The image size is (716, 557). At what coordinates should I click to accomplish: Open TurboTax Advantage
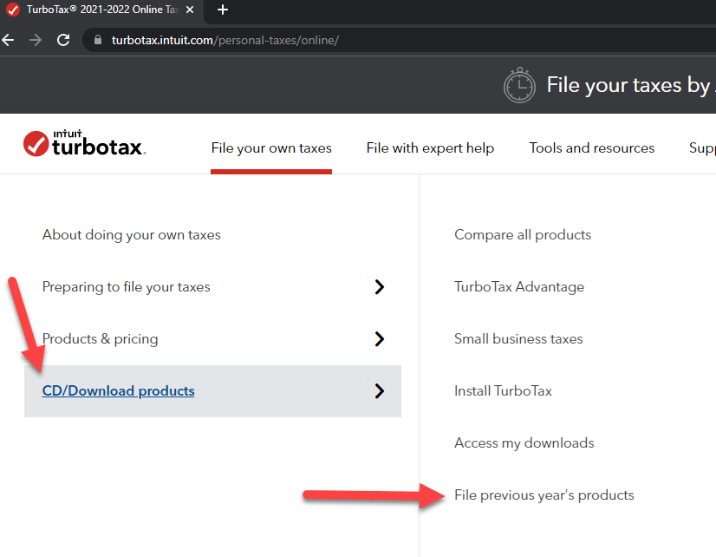[519, 287]
